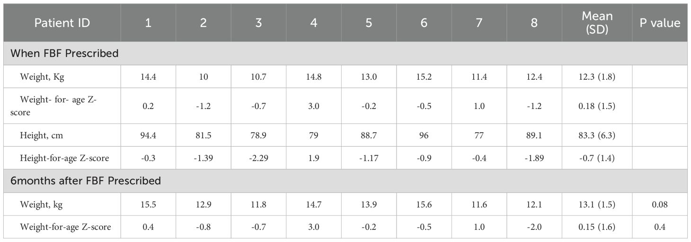This screenshot has width=691, height=242.
Task: Click the P value cell 0.4
Action: (x=660, y=227)
